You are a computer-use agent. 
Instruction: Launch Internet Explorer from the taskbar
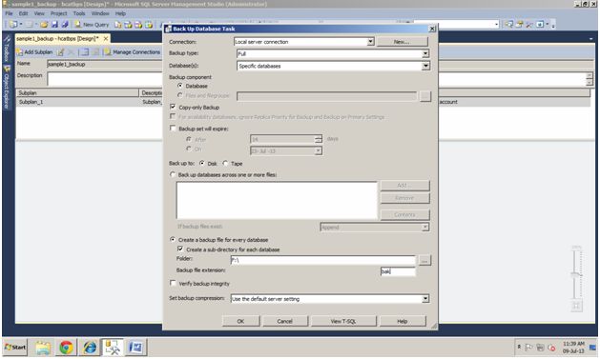[90, 348]
